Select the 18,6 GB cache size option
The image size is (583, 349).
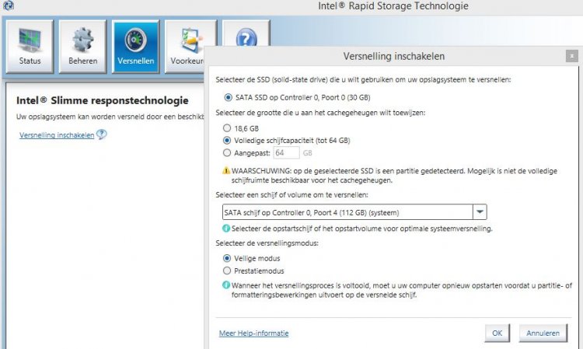coord(226,128)
